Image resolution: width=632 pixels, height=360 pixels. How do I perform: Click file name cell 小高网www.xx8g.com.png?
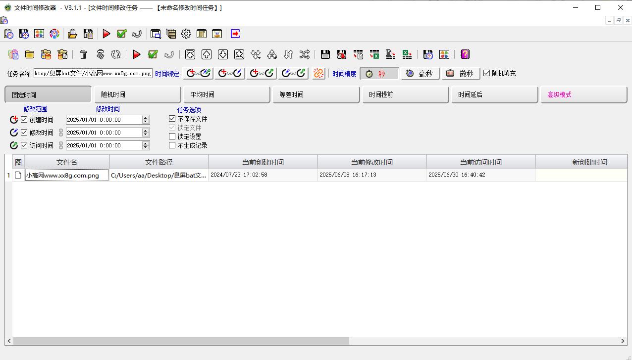[x=67, y=175]
